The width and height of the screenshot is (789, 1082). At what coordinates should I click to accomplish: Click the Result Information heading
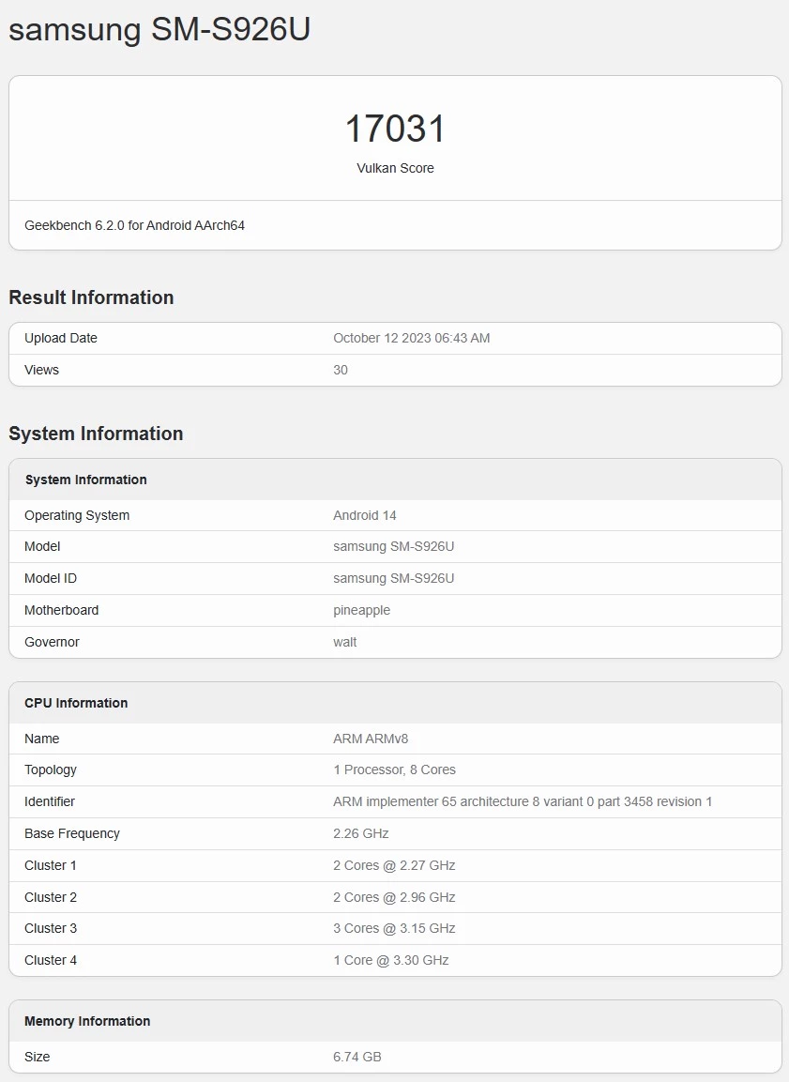click(91, 297)
